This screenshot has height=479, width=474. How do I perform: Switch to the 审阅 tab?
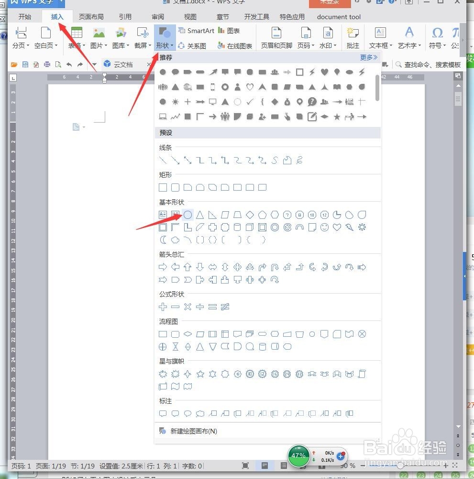point(158,17)
